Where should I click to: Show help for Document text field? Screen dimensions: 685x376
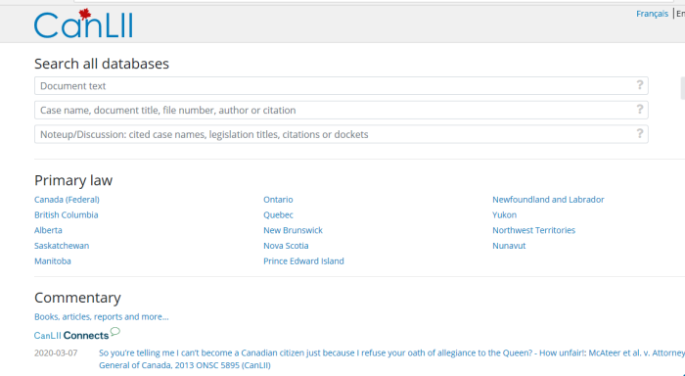tap(640, 85)
